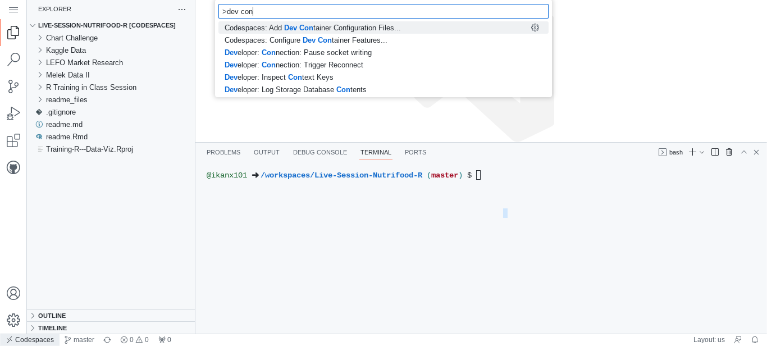Open the GitHub view in activity bar

13,167
